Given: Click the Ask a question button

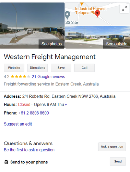Looking at the screenshot, I should (112, 147).
